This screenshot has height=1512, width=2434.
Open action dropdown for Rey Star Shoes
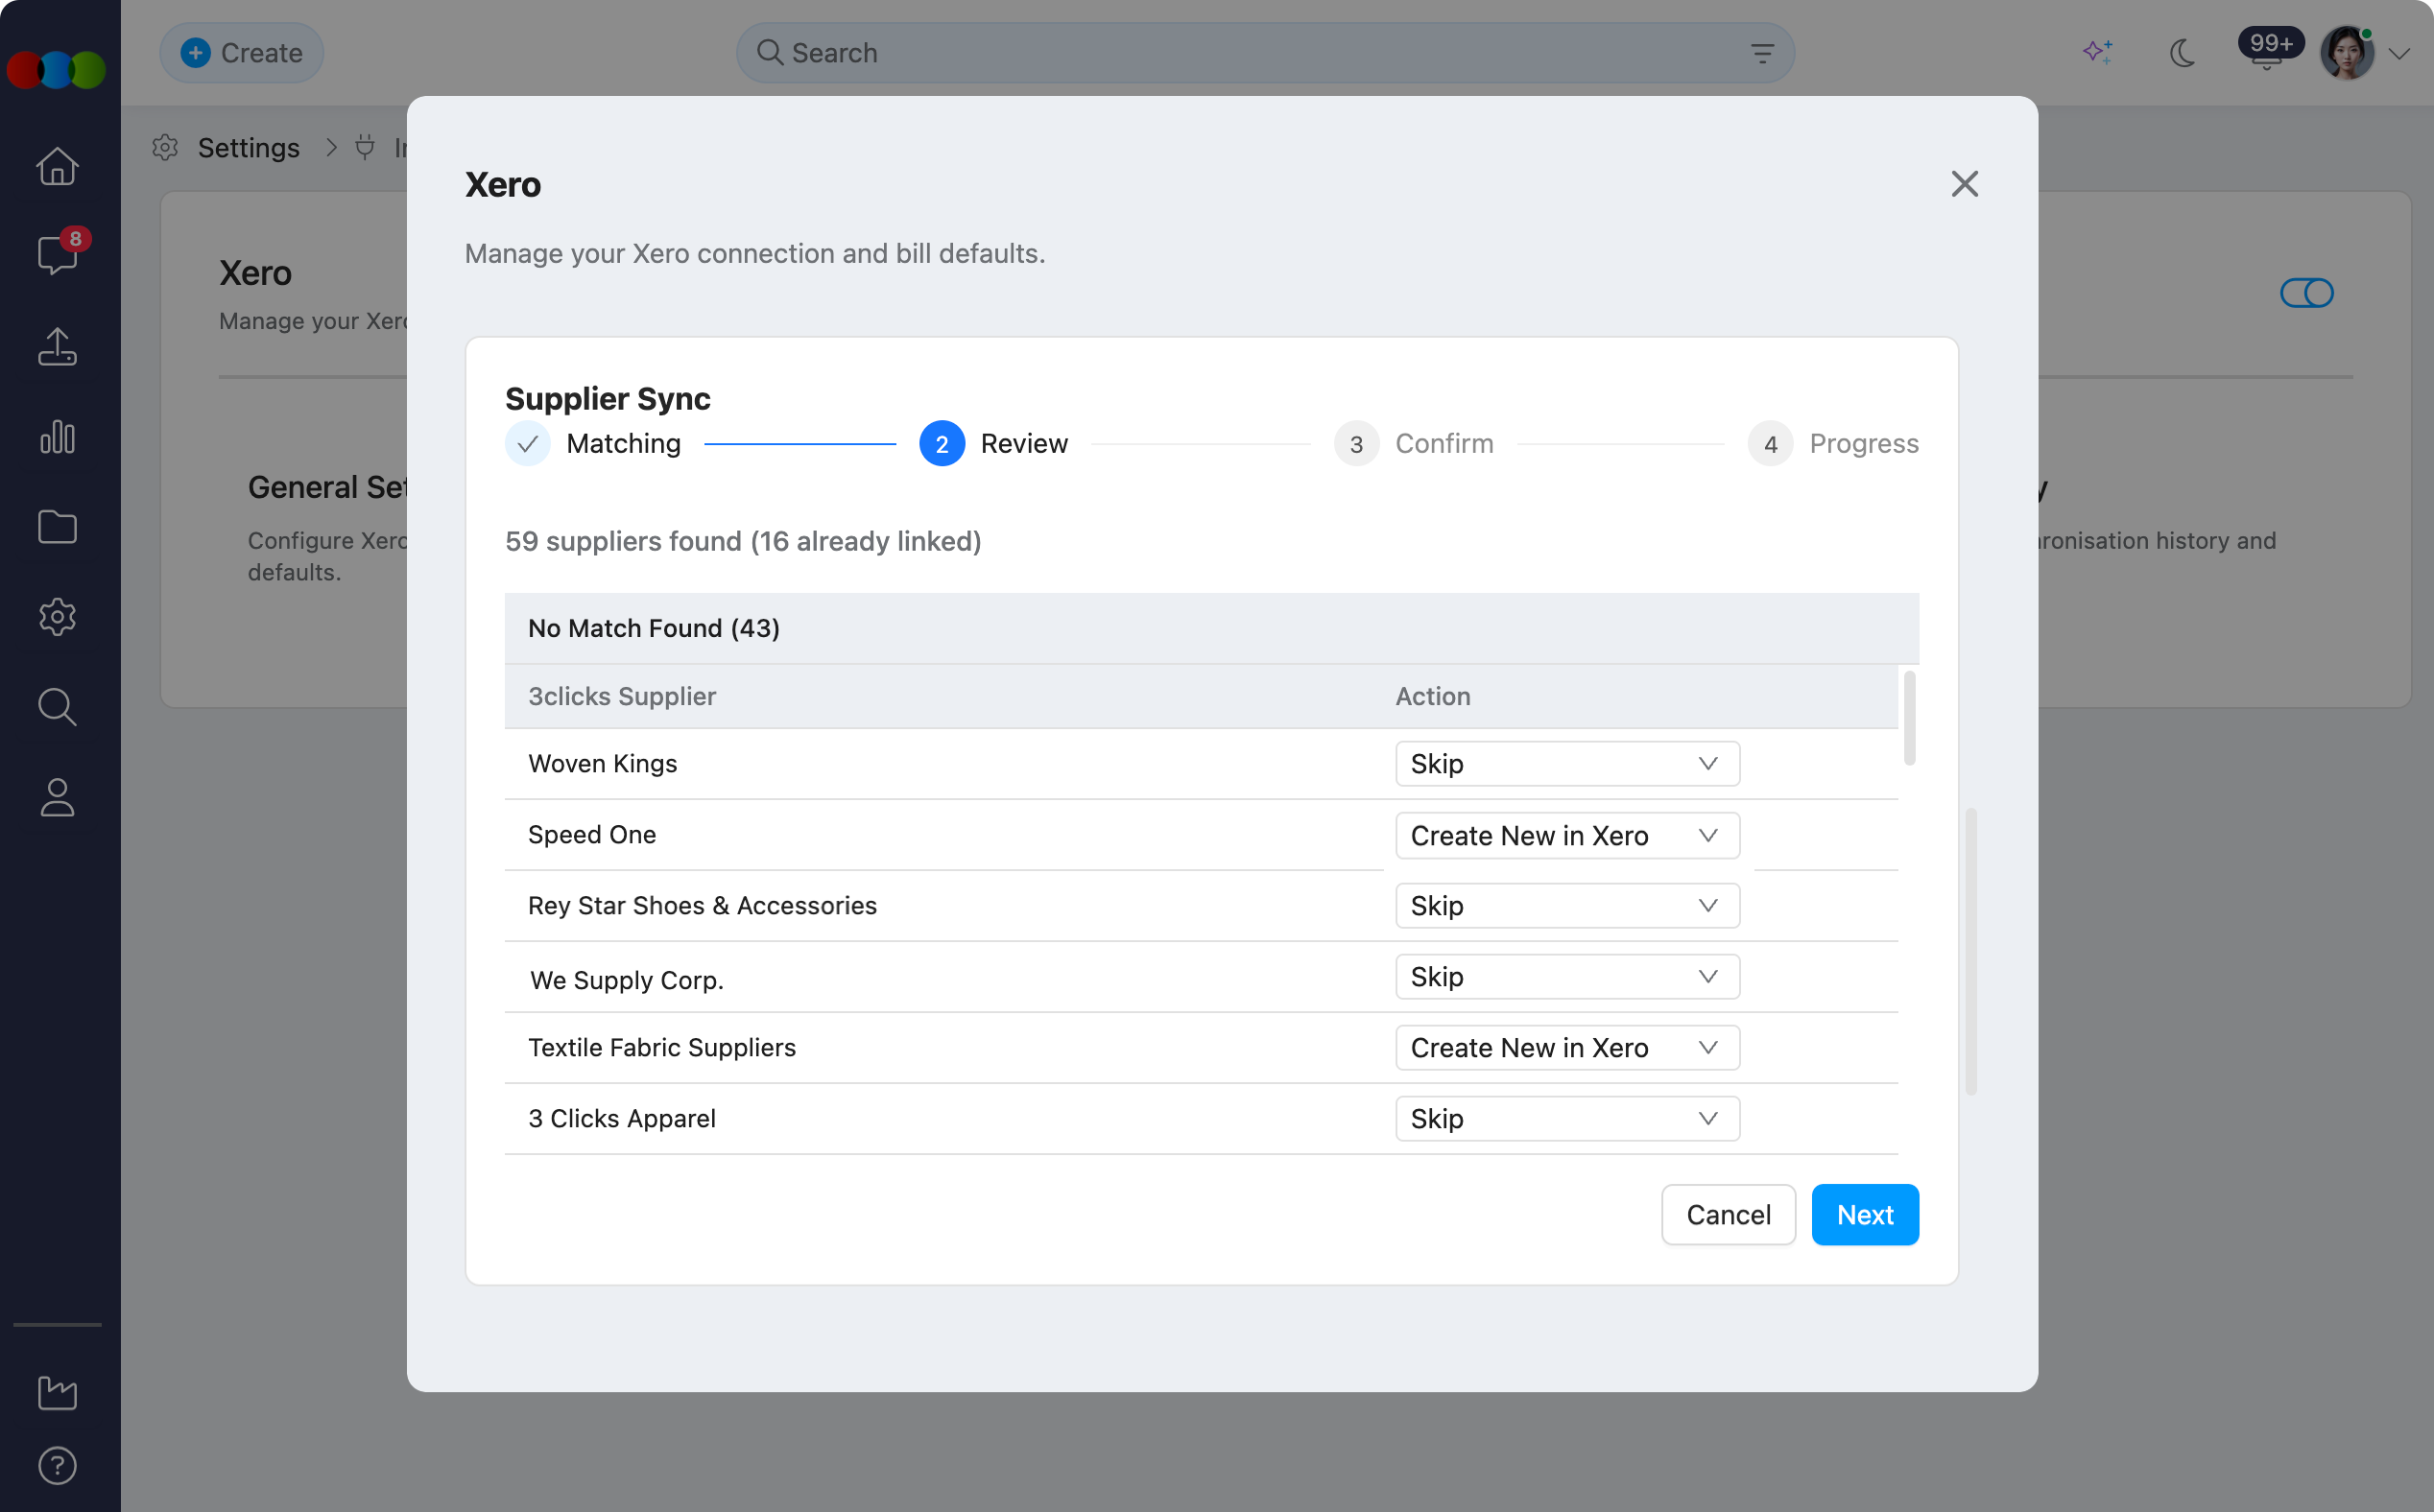coord(1566,906)
